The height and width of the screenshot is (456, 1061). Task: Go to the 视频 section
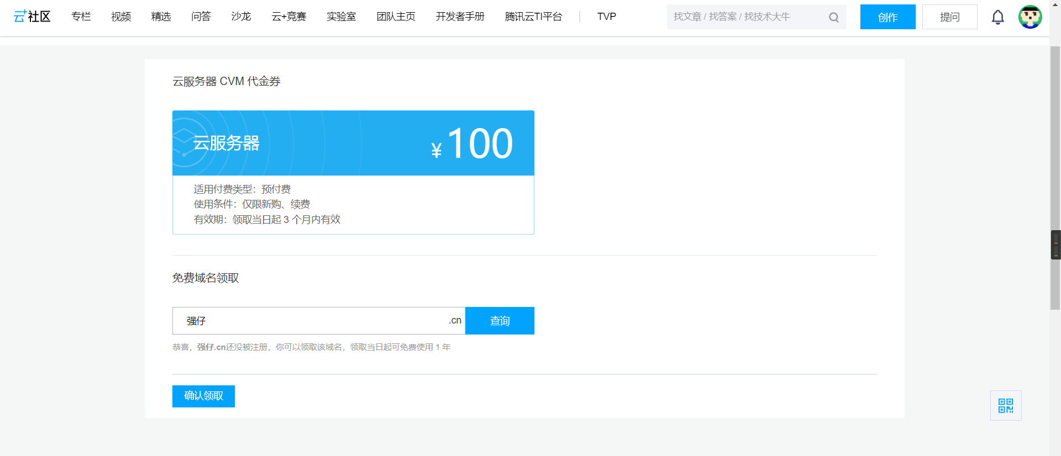coord(121,17)
